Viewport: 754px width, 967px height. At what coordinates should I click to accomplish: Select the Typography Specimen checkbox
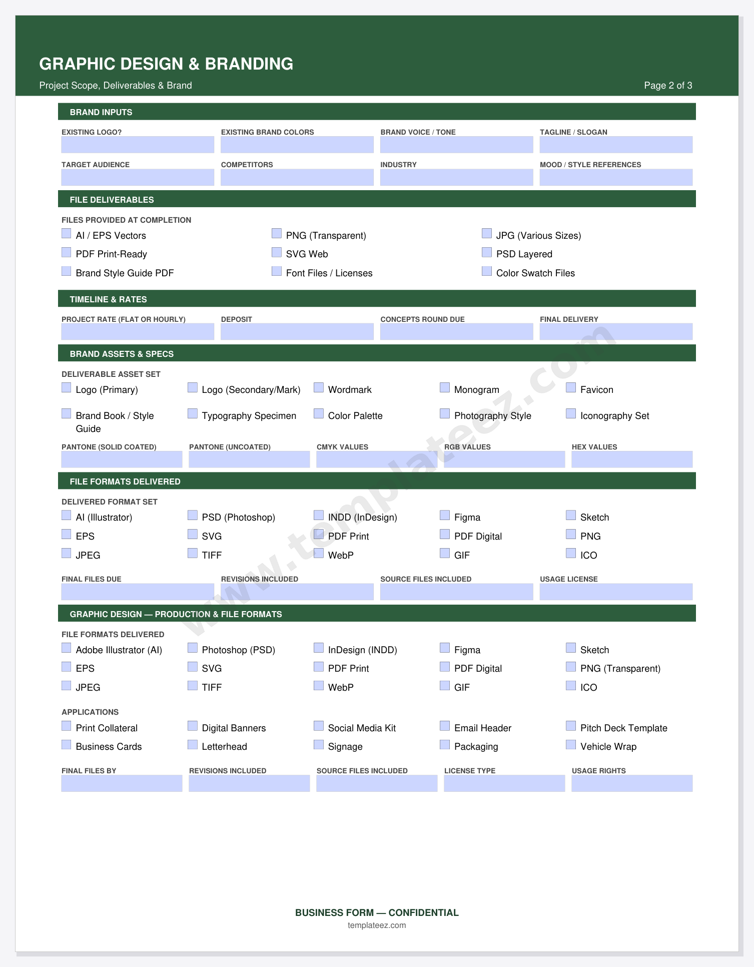193,413
